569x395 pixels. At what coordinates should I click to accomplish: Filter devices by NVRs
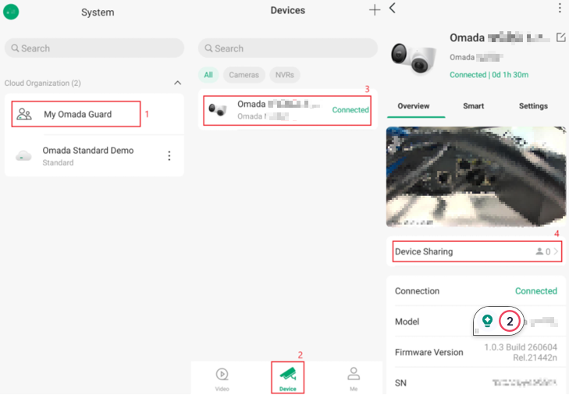[284, 75]
